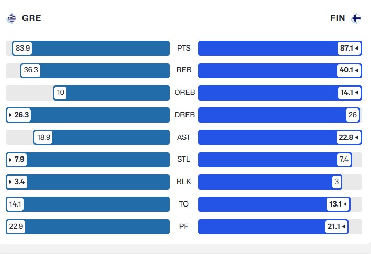Select the Finland 87.1 points value
The height and width of the screenshot is (254, 371).
(346, 48)
